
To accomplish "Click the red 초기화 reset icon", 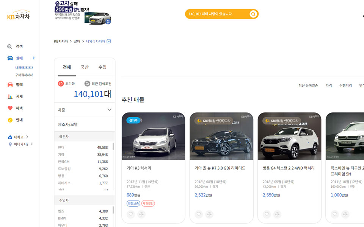I will tap(61, 84).
